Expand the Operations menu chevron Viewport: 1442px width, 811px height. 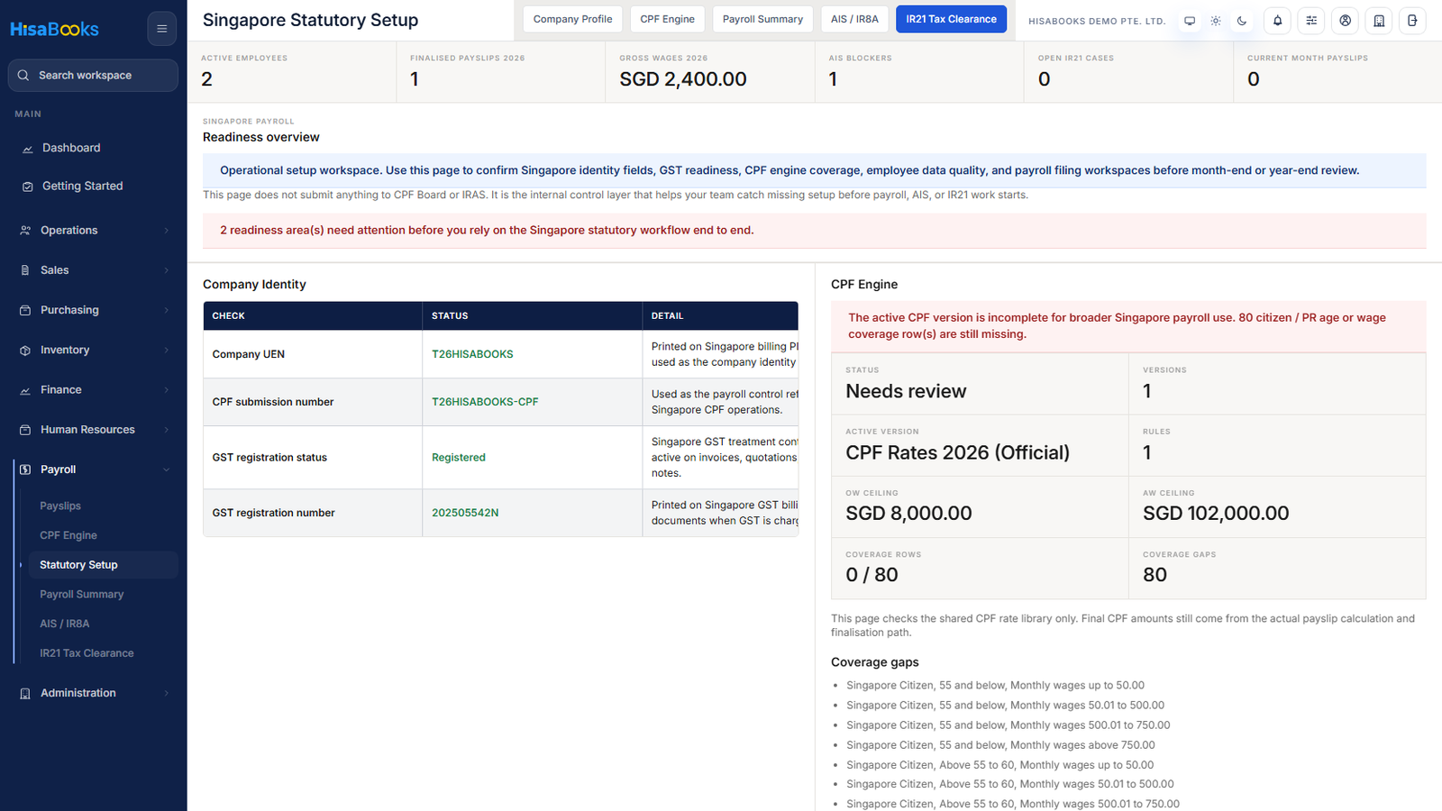(x=166, y=231)
